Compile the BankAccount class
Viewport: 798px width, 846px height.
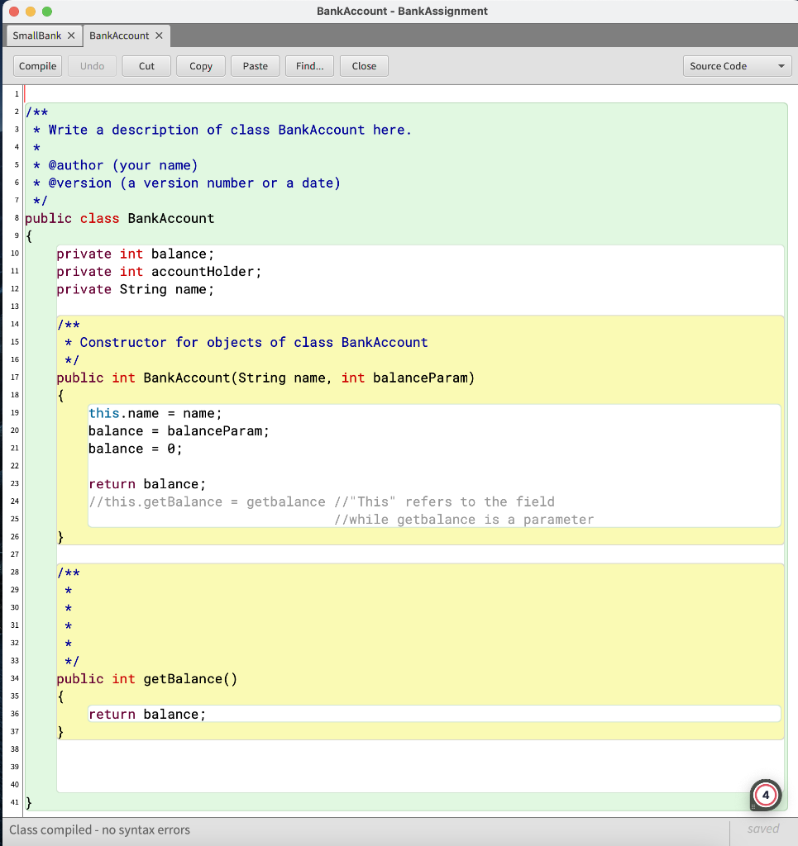(x=37, y=65)
